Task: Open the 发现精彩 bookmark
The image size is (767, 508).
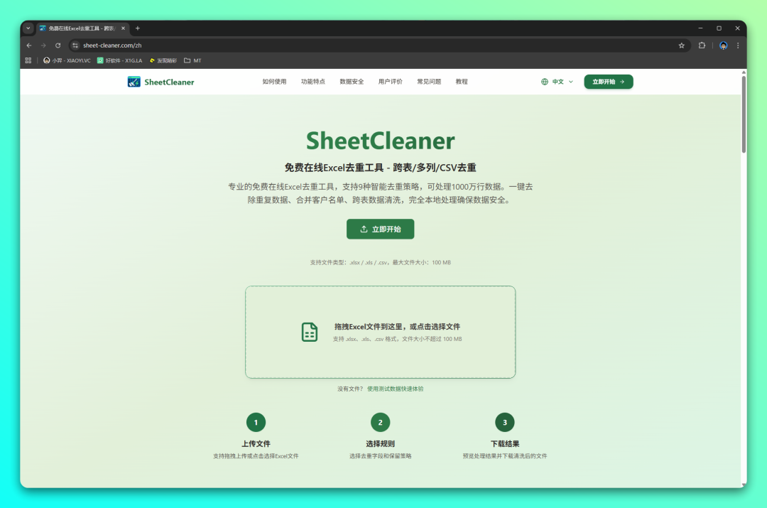Action: [163, 60]
